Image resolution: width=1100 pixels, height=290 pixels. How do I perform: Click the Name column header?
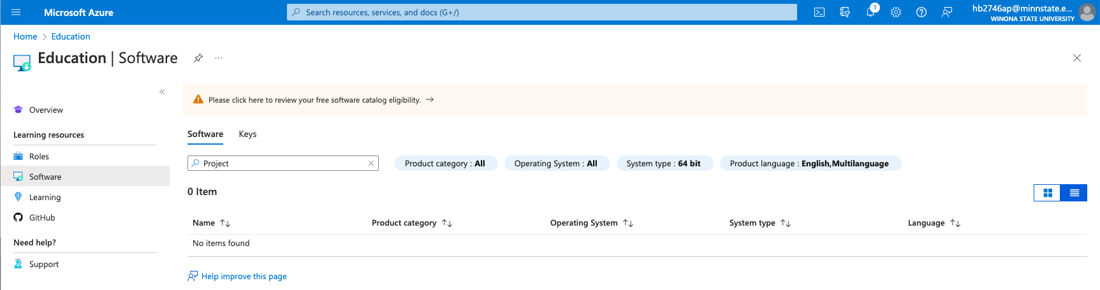coord(203,223)
